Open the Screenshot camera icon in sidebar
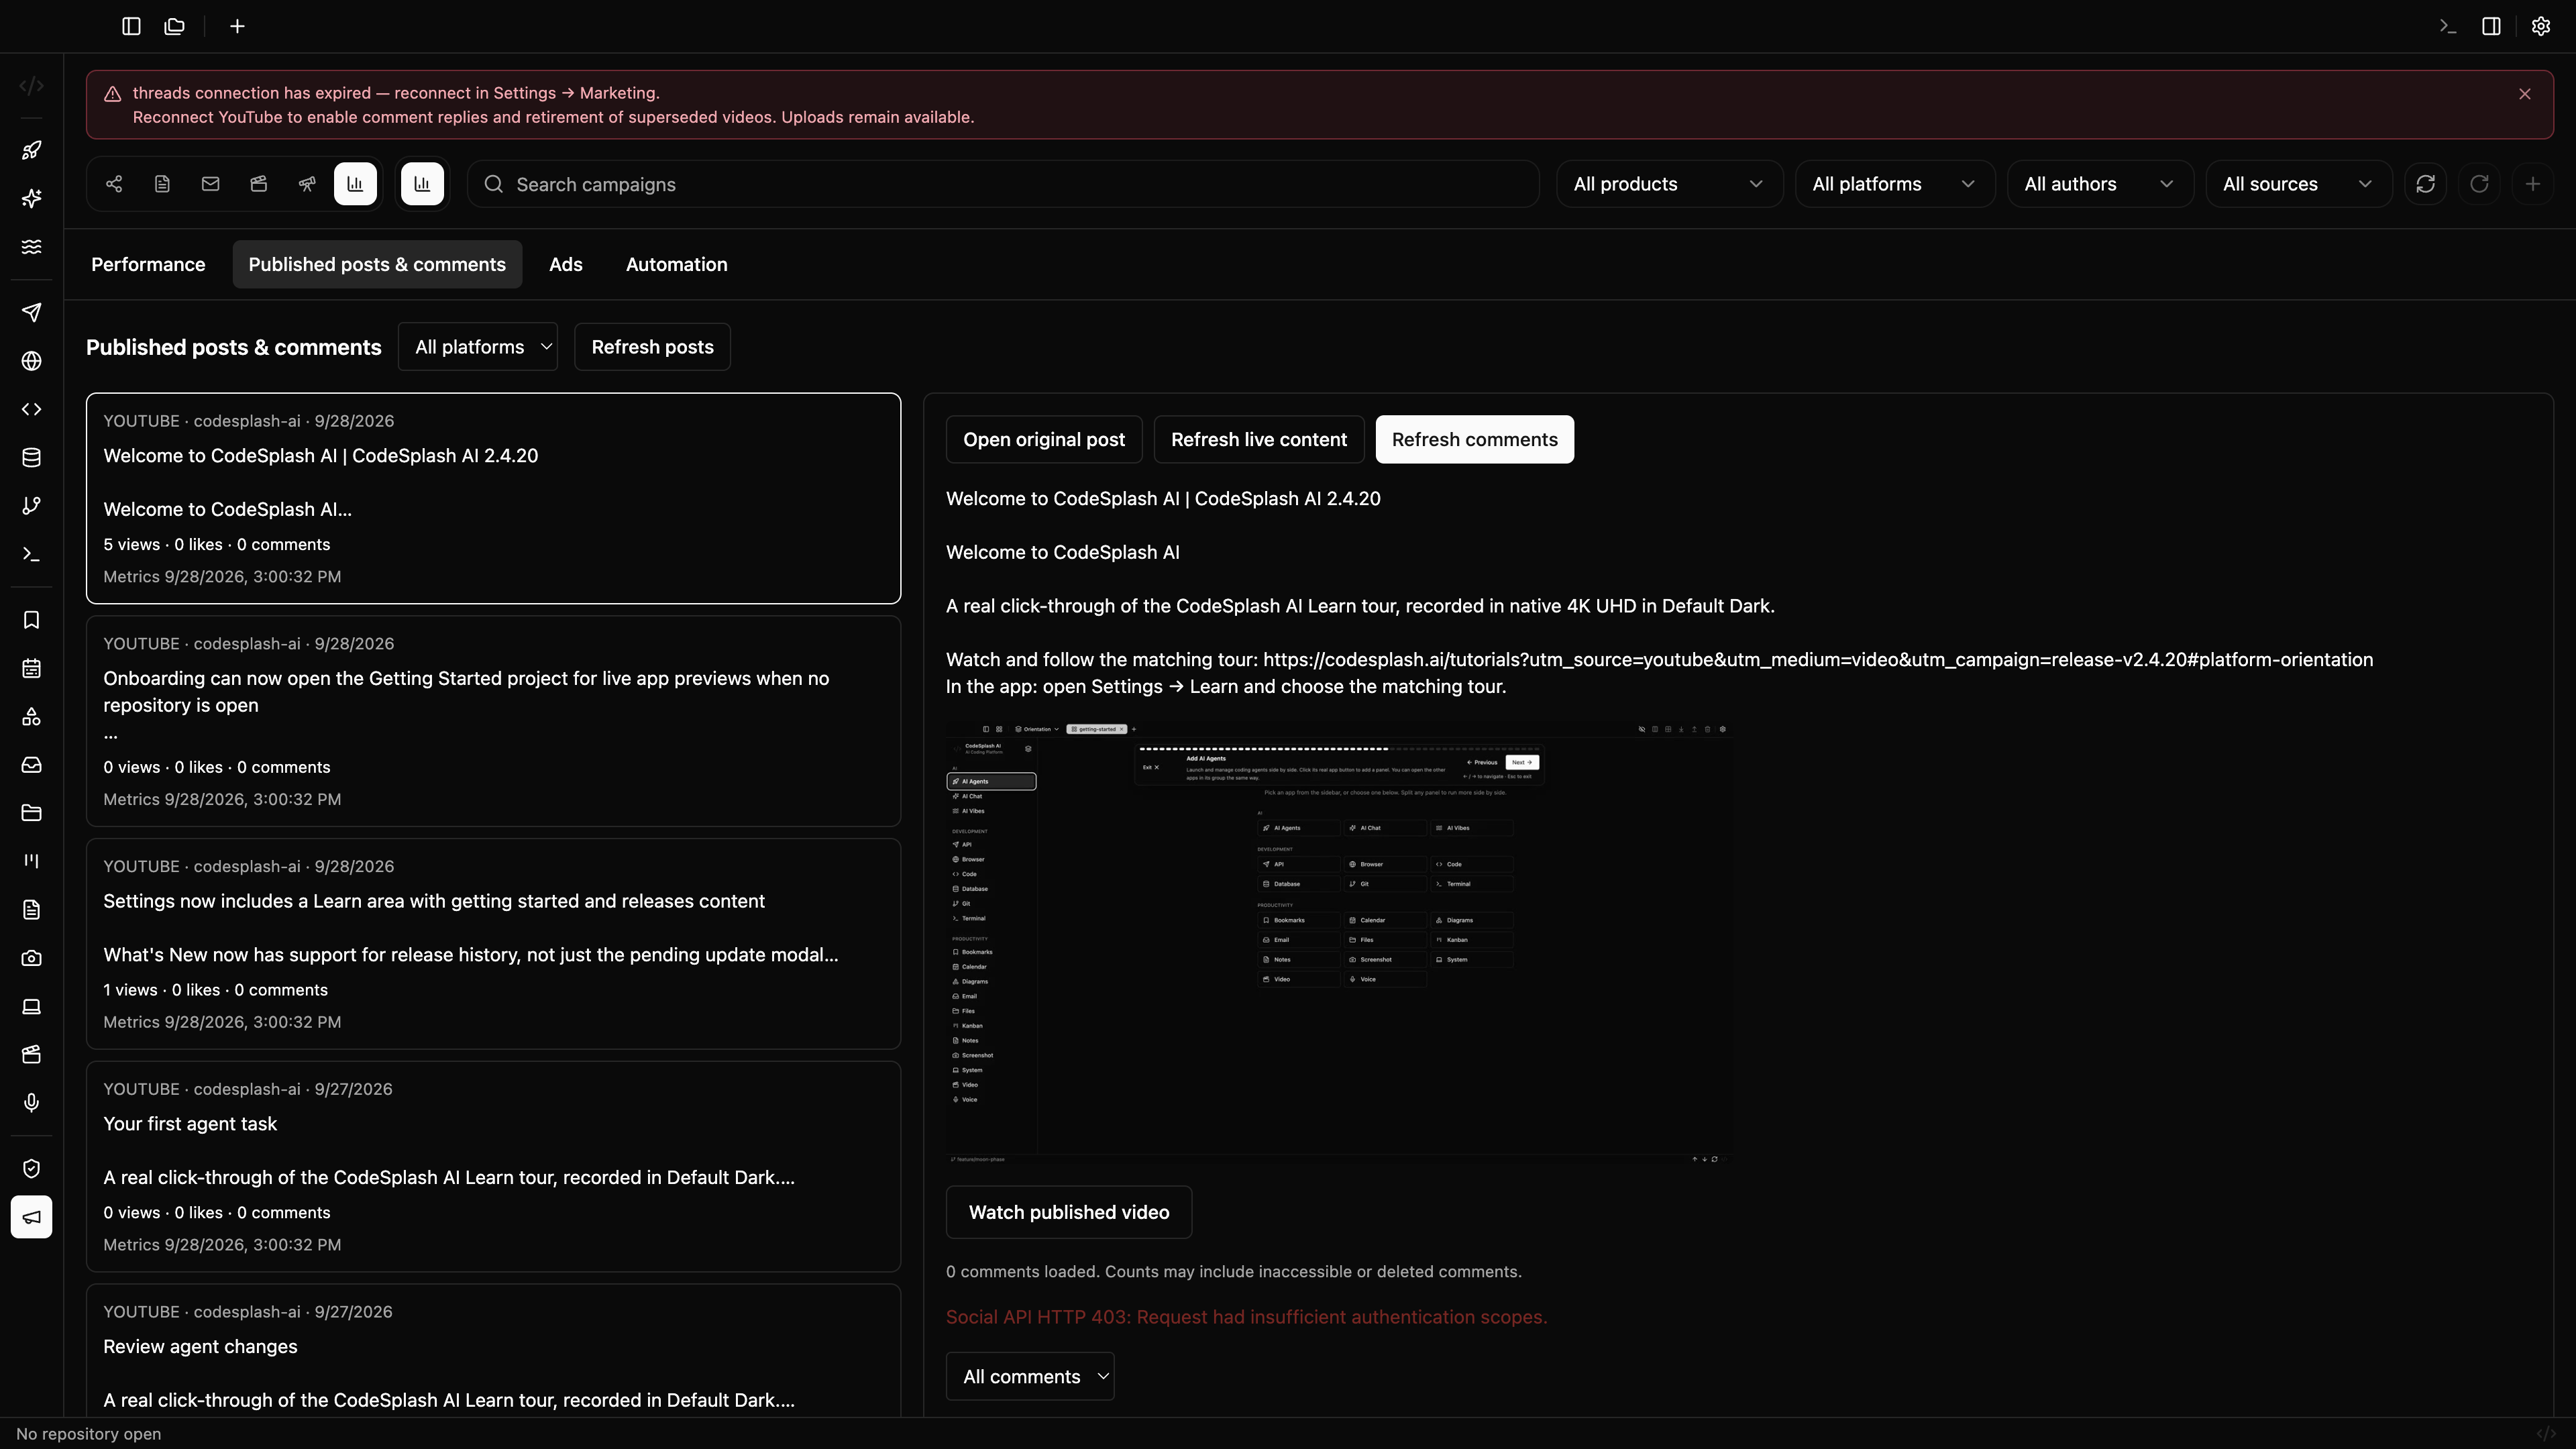 (31, 958)
